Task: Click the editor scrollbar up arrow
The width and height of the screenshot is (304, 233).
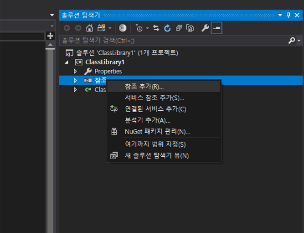Action: (51, 45)
